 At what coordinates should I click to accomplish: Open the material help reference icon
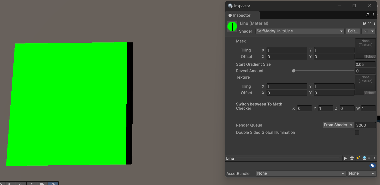(364, 23)
